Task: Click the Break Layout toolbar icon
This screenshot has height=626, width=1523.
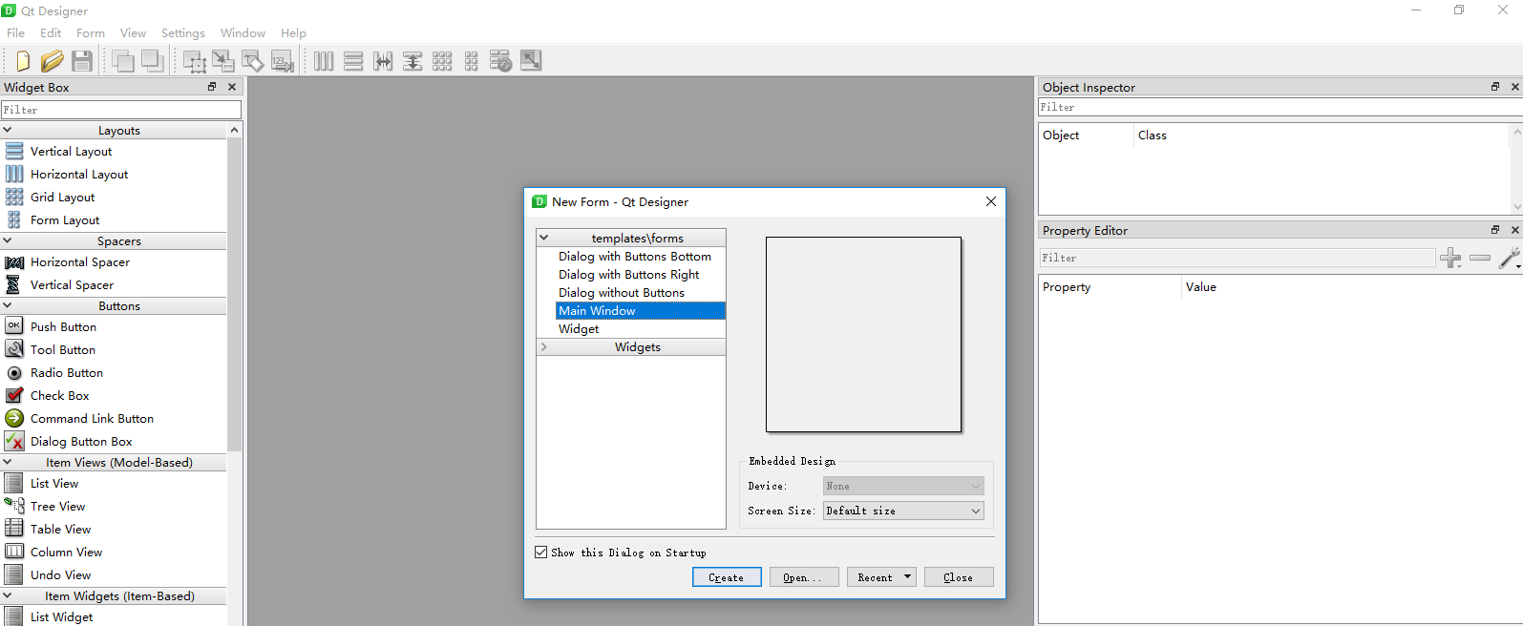Action: point(501,61)
